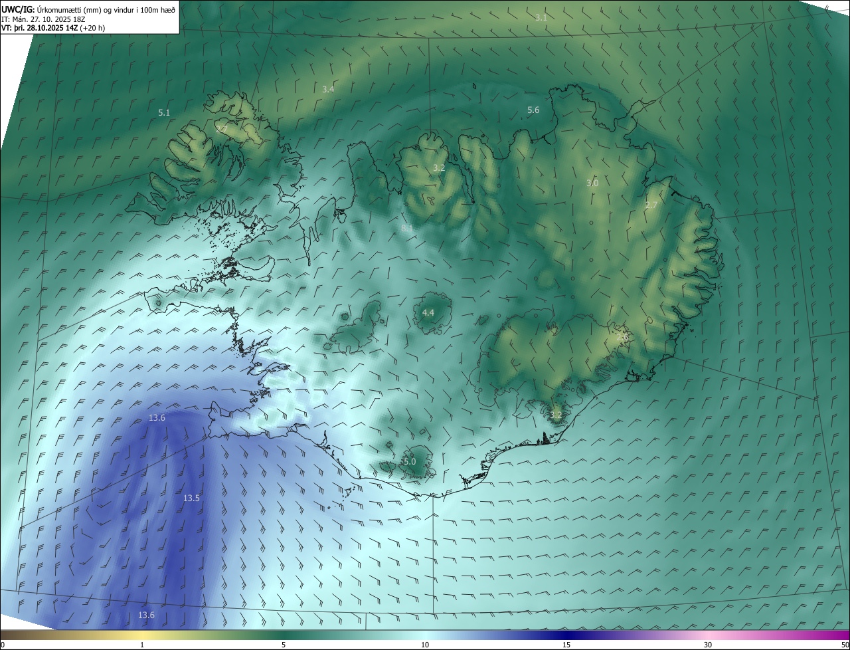Click the 30 tick on the color scale
Image resolution: width=850 pixels, height=650 pixels.
[708, 645]
